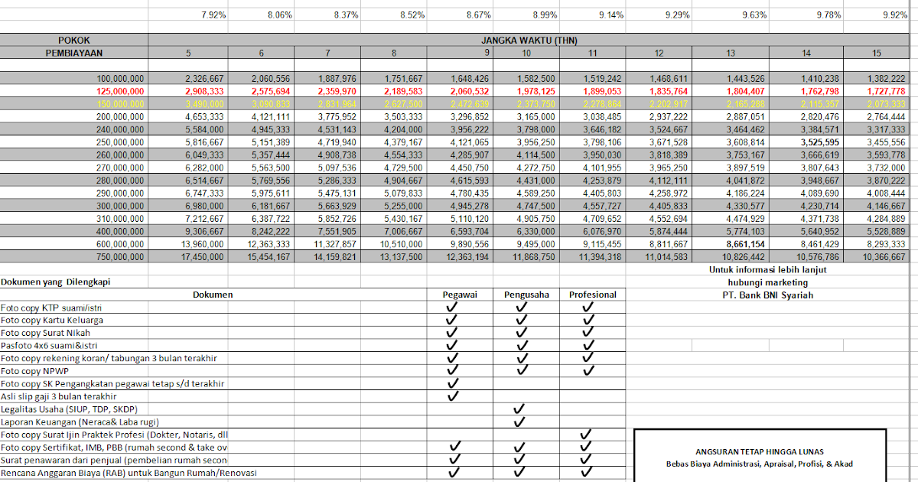The height and width of the screenshot is (482, 918).
Task: Click the hubungi marketing text
Action: coord(767,282)
